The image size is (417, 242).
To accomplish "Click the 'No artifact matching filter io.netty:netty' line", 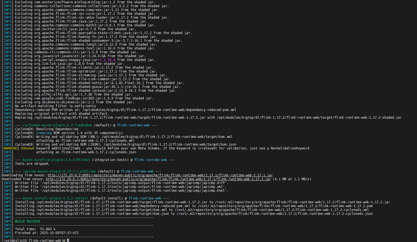I will coord(55,106).
